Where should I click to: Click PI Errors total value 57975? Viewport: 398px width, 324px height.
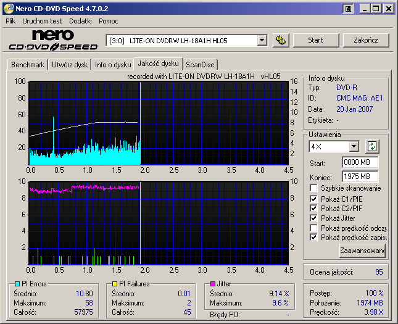[x=83, y=312]
